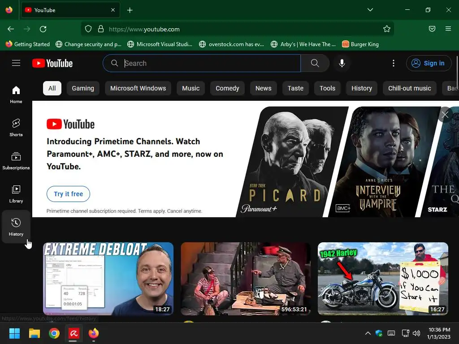Open File Explorer from the taskbar
The image size is (459, 344).
pos(34,333)
